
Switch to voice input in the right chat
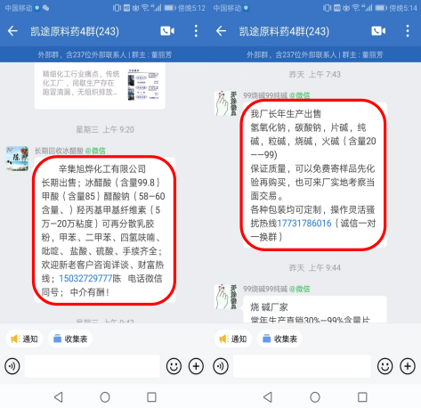221,366
